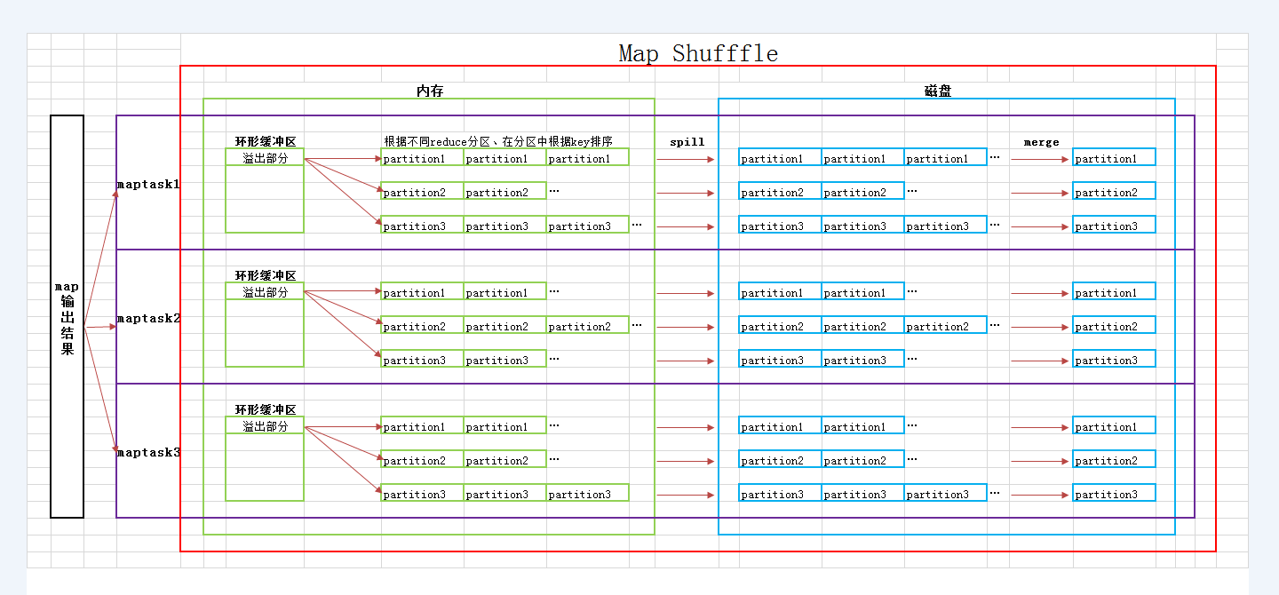Select the "maptask3" label
The image size is (1279, 595).
click(x=148, y=453)
